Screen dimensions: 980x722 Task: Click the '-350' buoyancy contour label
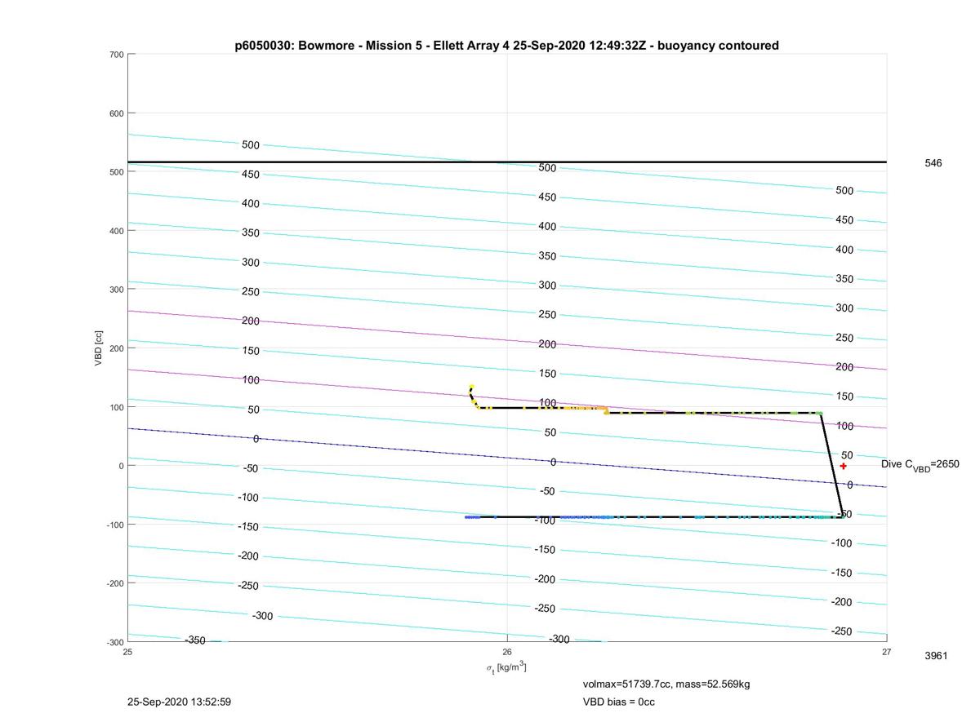(194, 640)
